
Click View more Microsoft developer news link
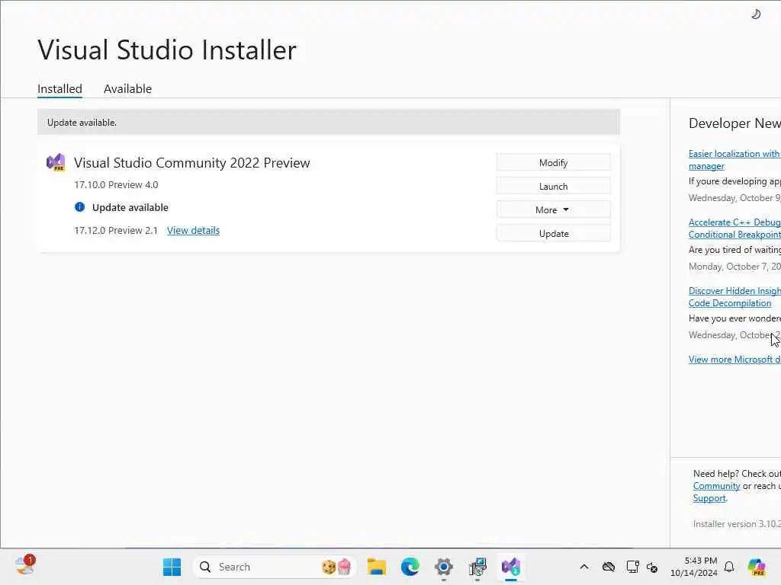734,360
